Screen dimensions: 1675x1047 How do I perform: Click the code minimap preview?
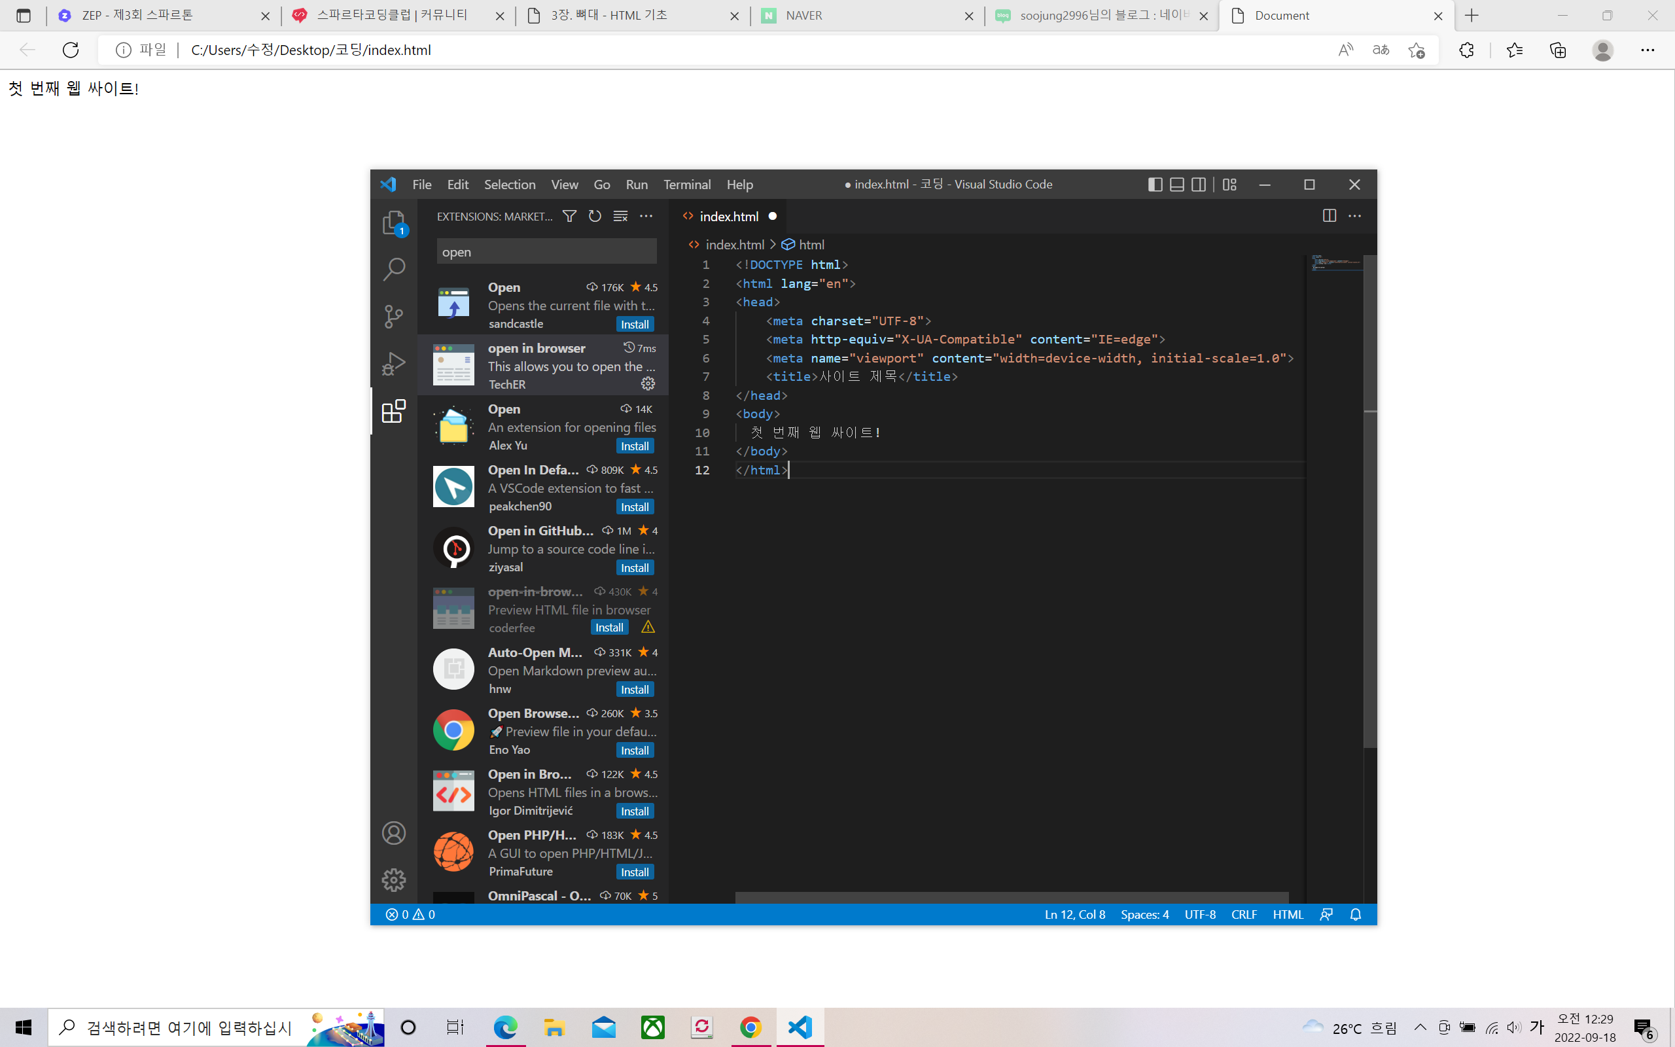coord(1335,263)
